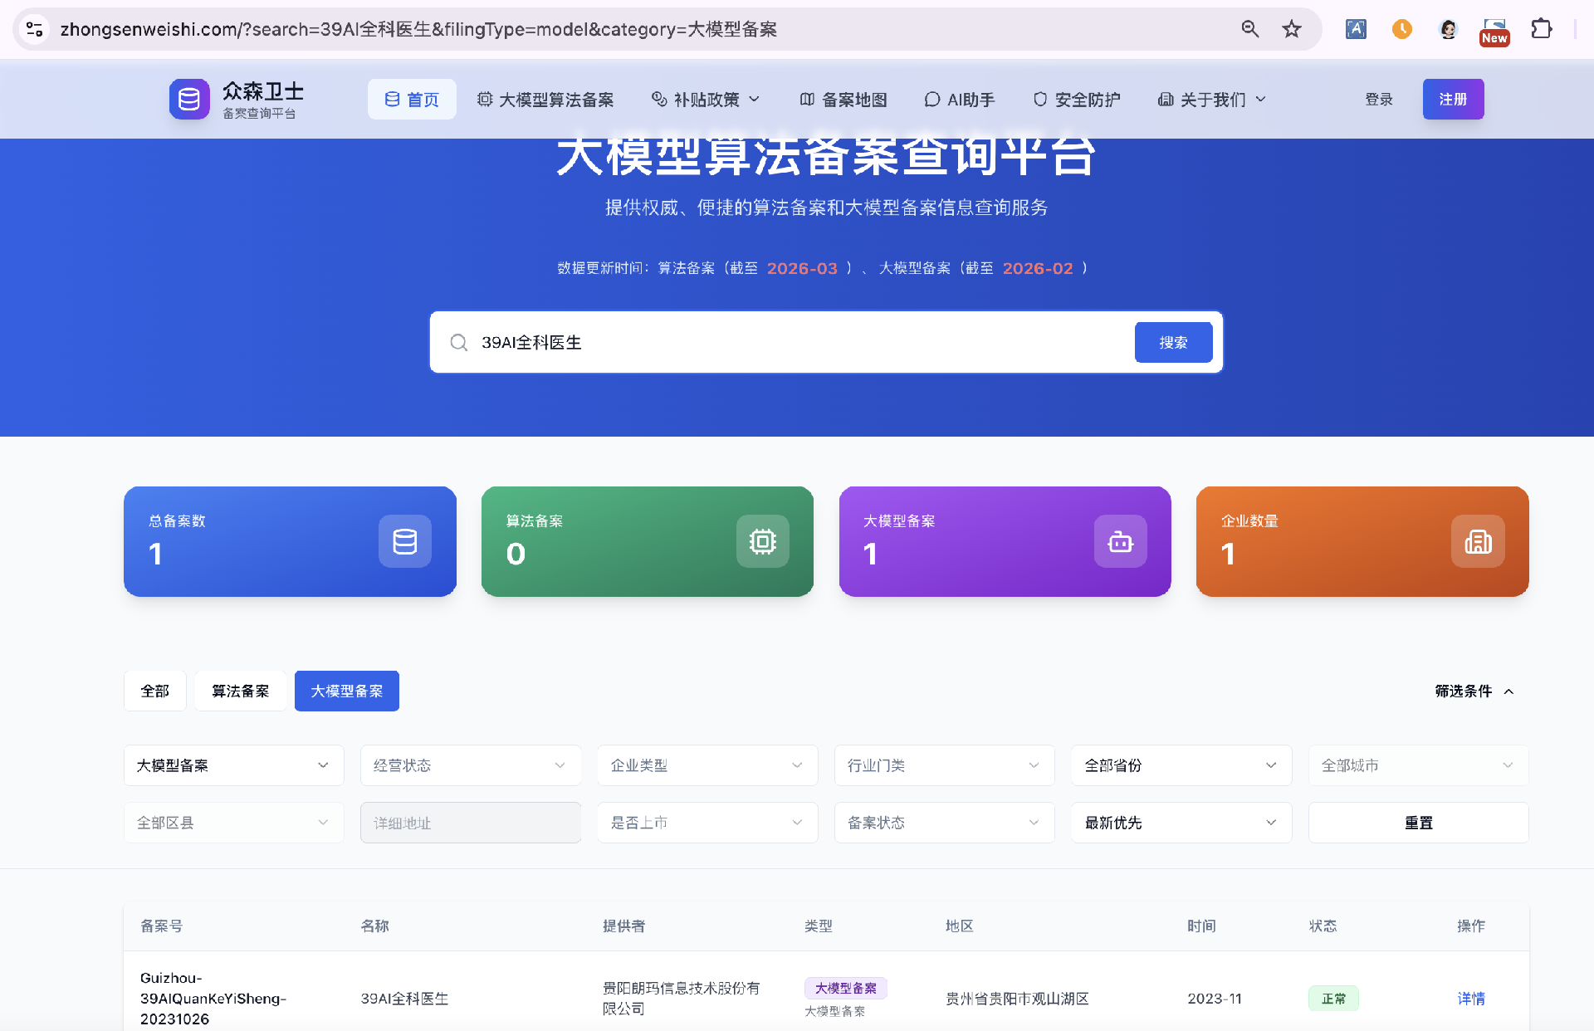Click the 正常 status badge
The image size is (1594, 1031).
coord(1333,999)
